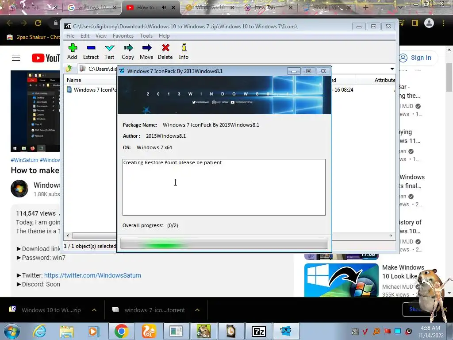
Task: Open the Chrome profile avatar
Action: [429, 23]
